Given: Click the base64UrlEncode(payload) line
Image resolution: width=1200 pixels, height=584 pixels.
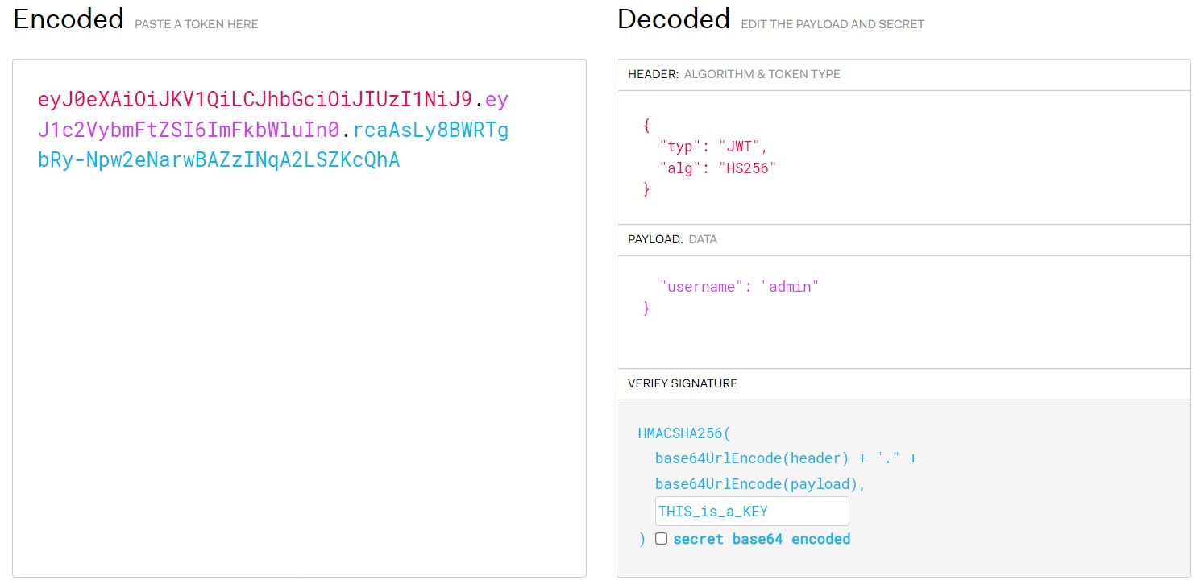Looking at the screenshot, I should coord(760,484).
